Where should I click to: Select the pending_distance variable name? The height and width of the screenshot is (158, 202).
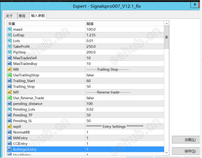click(28, 104)
